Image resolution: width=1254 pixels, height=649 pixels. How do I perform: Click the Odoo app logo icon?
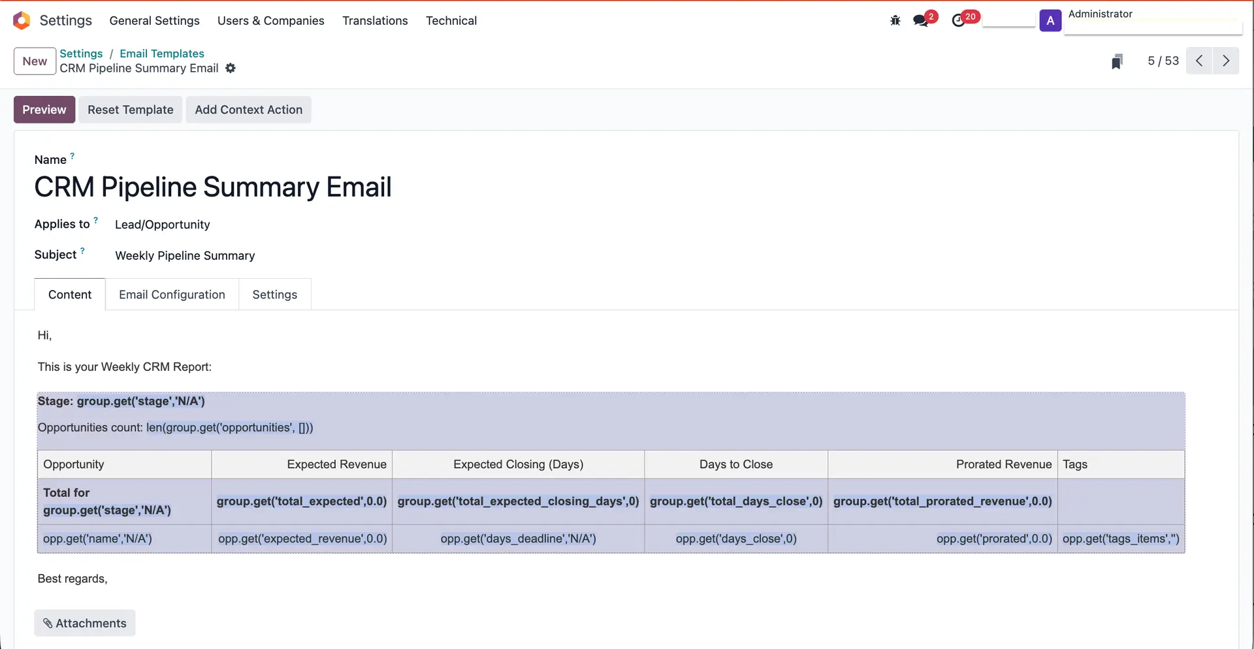coord(22,21)
